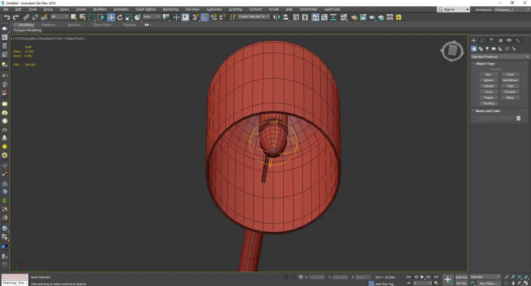Switch to Cameras creation category icon
This screenshot has height=286, width=531.
pos(494,49)
